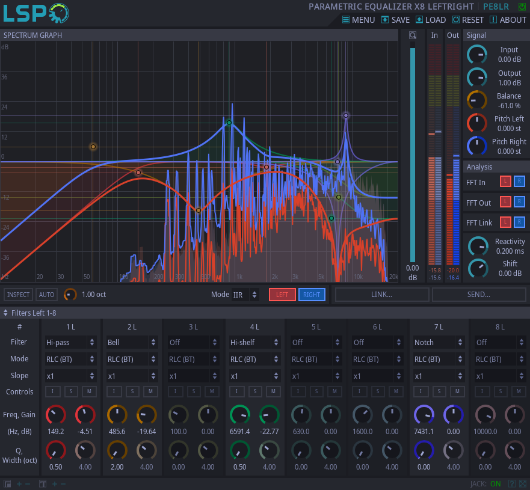Screen dimensions: 530x490
Task: Click the SEND... button
Action: tap(479, 295)
